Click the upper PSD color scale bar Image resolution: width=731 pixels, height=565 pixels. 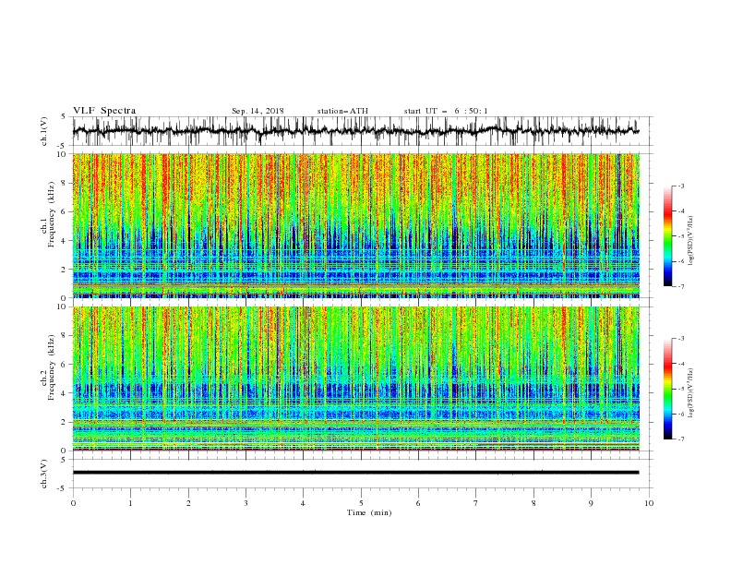point(667,236)
